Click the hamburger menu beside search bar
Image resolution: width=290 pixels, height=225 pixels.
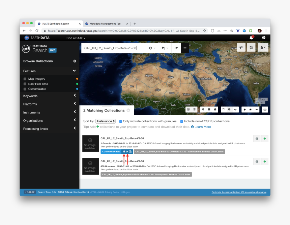185,48
